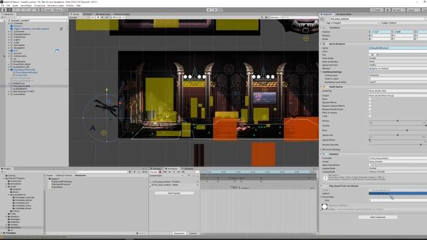Click Position X value field

381,32
